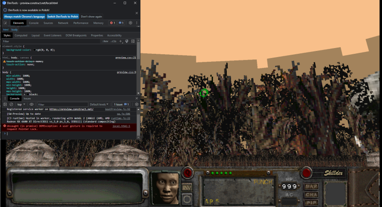Screen dimensions: 382x207
Task: Open the preview.css:9 source link
Action: 127,72
